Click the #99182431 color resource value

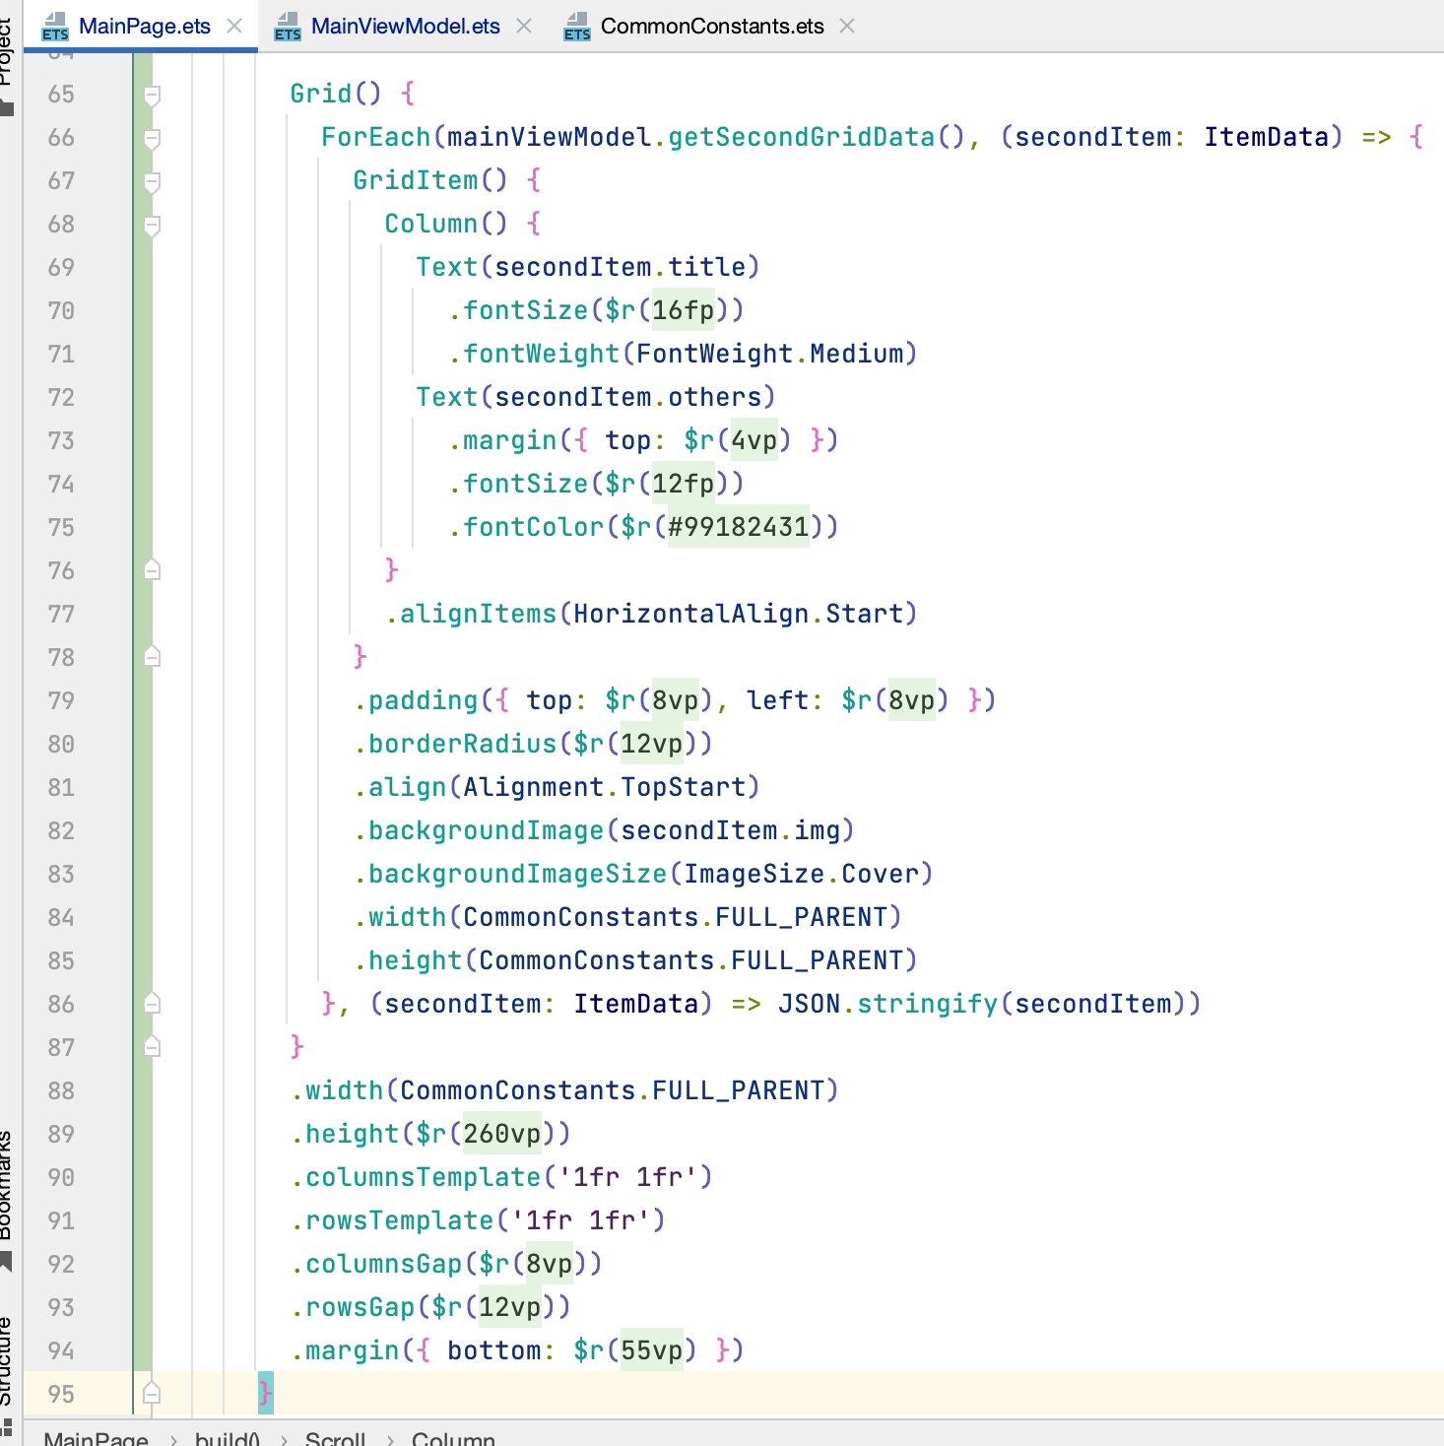[x=739, y=527]
